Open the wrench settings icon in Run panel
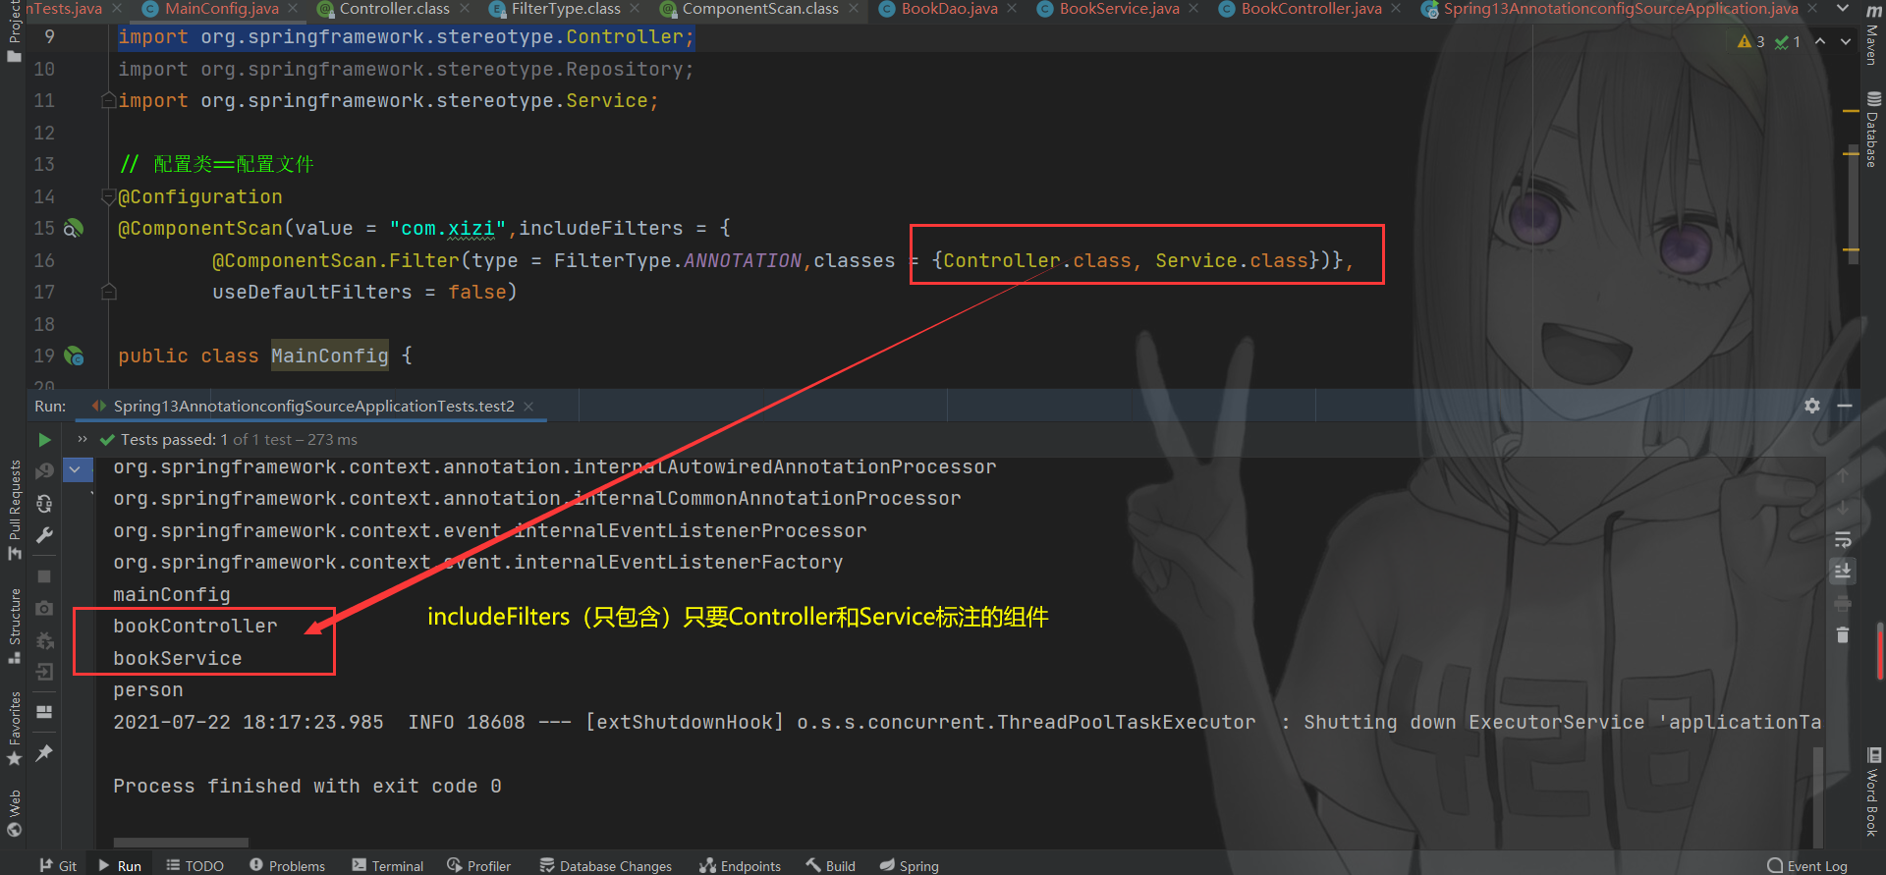This screenshot has height=875, width=1886. tap(44, 535)
